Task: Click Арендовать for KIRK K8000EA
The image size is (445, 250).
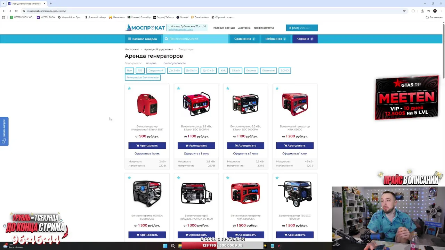Action: click(245, 235)
